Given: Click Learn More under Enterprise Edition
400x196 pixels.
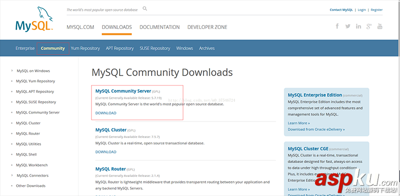Looking at the screenshot, I should pyautogui.click(x=298, y=123).
